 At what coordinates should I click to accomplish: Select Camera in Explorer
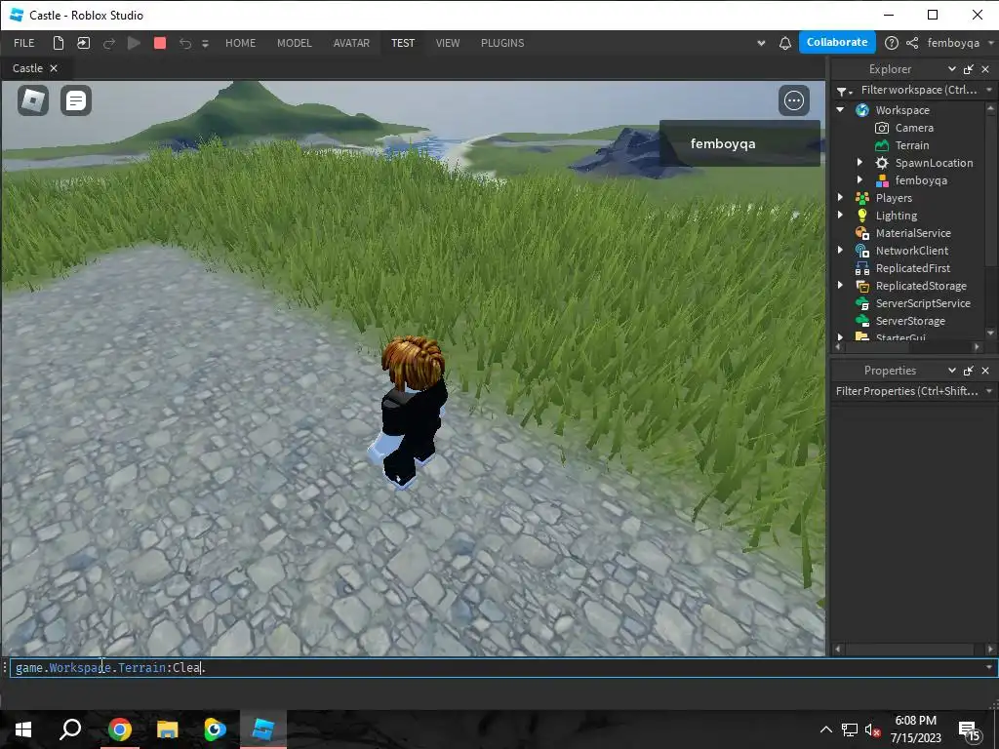coord(914,128)
